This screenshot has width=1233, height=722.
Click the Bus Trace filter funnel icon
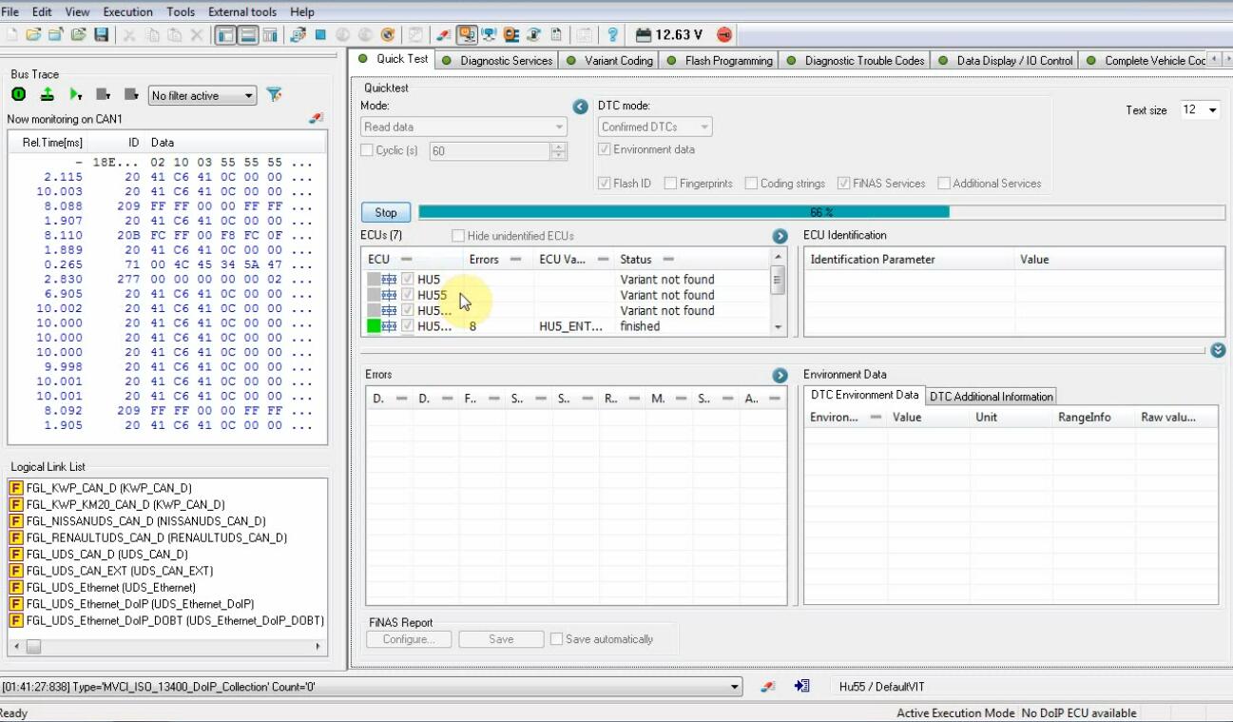[274, 95]
